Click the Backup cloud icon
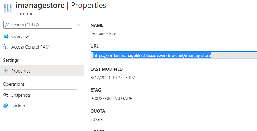Image resolution: width=257 pixels, height=131 pixels. tap(6, 106)
